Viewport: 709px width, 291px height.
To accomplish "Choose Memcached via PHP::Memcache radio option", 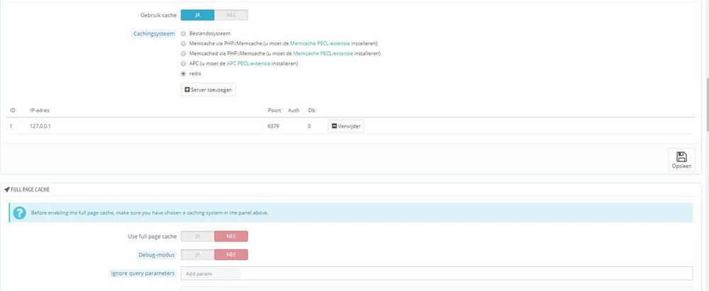I will 184,53.
